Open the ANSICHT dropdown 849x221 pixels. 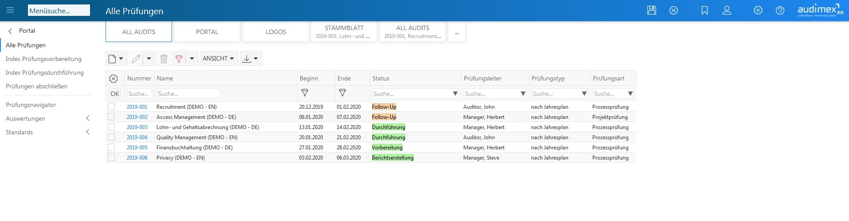[219, 58]
